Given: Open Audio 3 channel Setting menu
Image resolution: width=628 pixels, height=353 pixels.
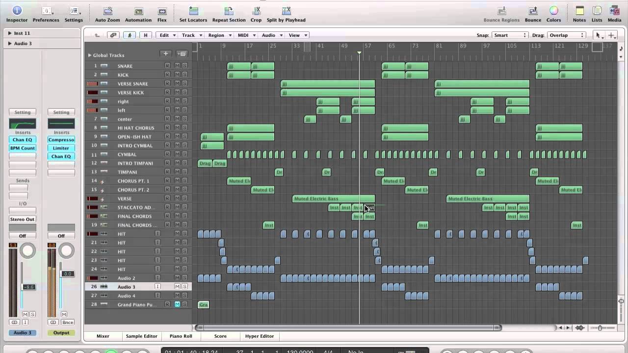Looking at the screenshot, I should (x=22, y=112).
